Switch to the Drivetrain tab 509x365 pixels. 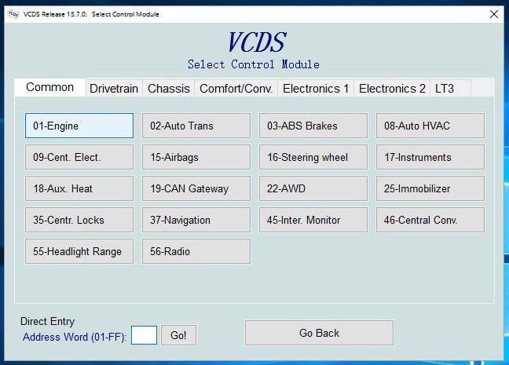coord(114,88)
